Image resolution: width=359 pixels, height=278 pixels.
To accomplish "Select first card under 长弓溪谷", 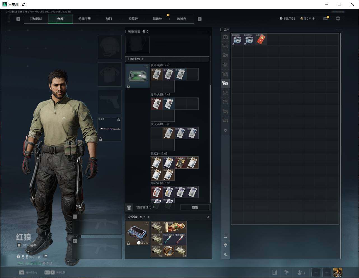I will pyautogui.click(x=157, y=74).
